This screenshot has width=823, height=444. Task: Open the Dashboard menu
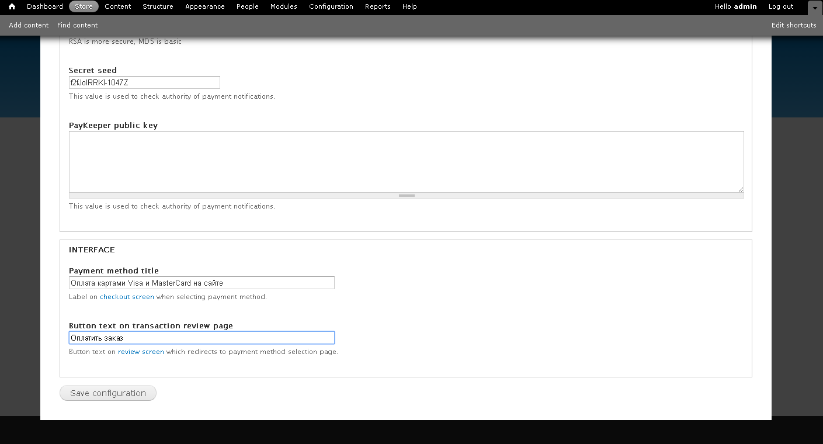coord(45,6)
